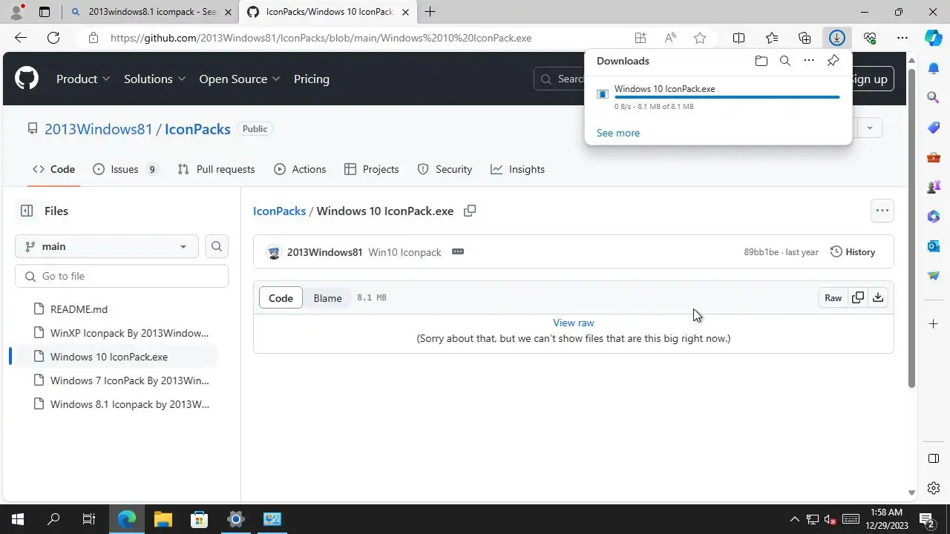Select the Blame view toggle
The width and height of the screenshot is (950, 534).
click(327, 298)
